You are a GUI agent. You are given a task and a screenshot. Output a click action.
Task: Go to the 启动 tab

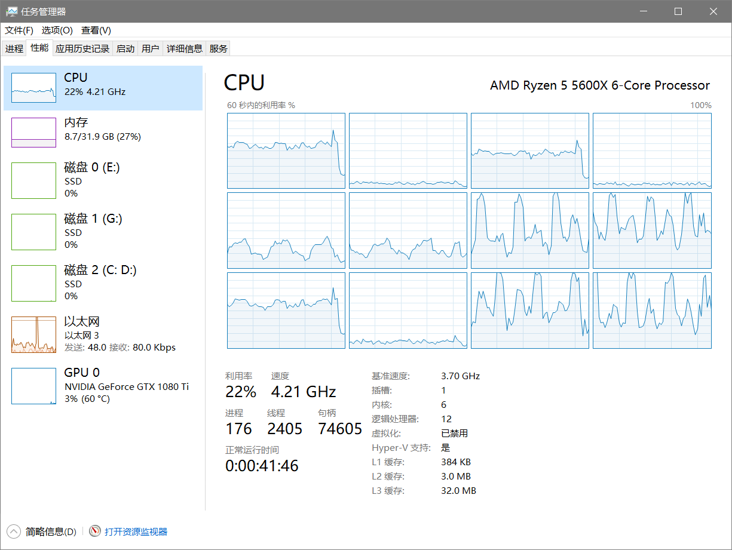125,49
